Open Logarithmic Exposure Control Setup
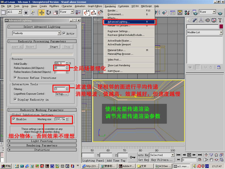This screenshot has width=225, height=169. click(x=61, y=94)
